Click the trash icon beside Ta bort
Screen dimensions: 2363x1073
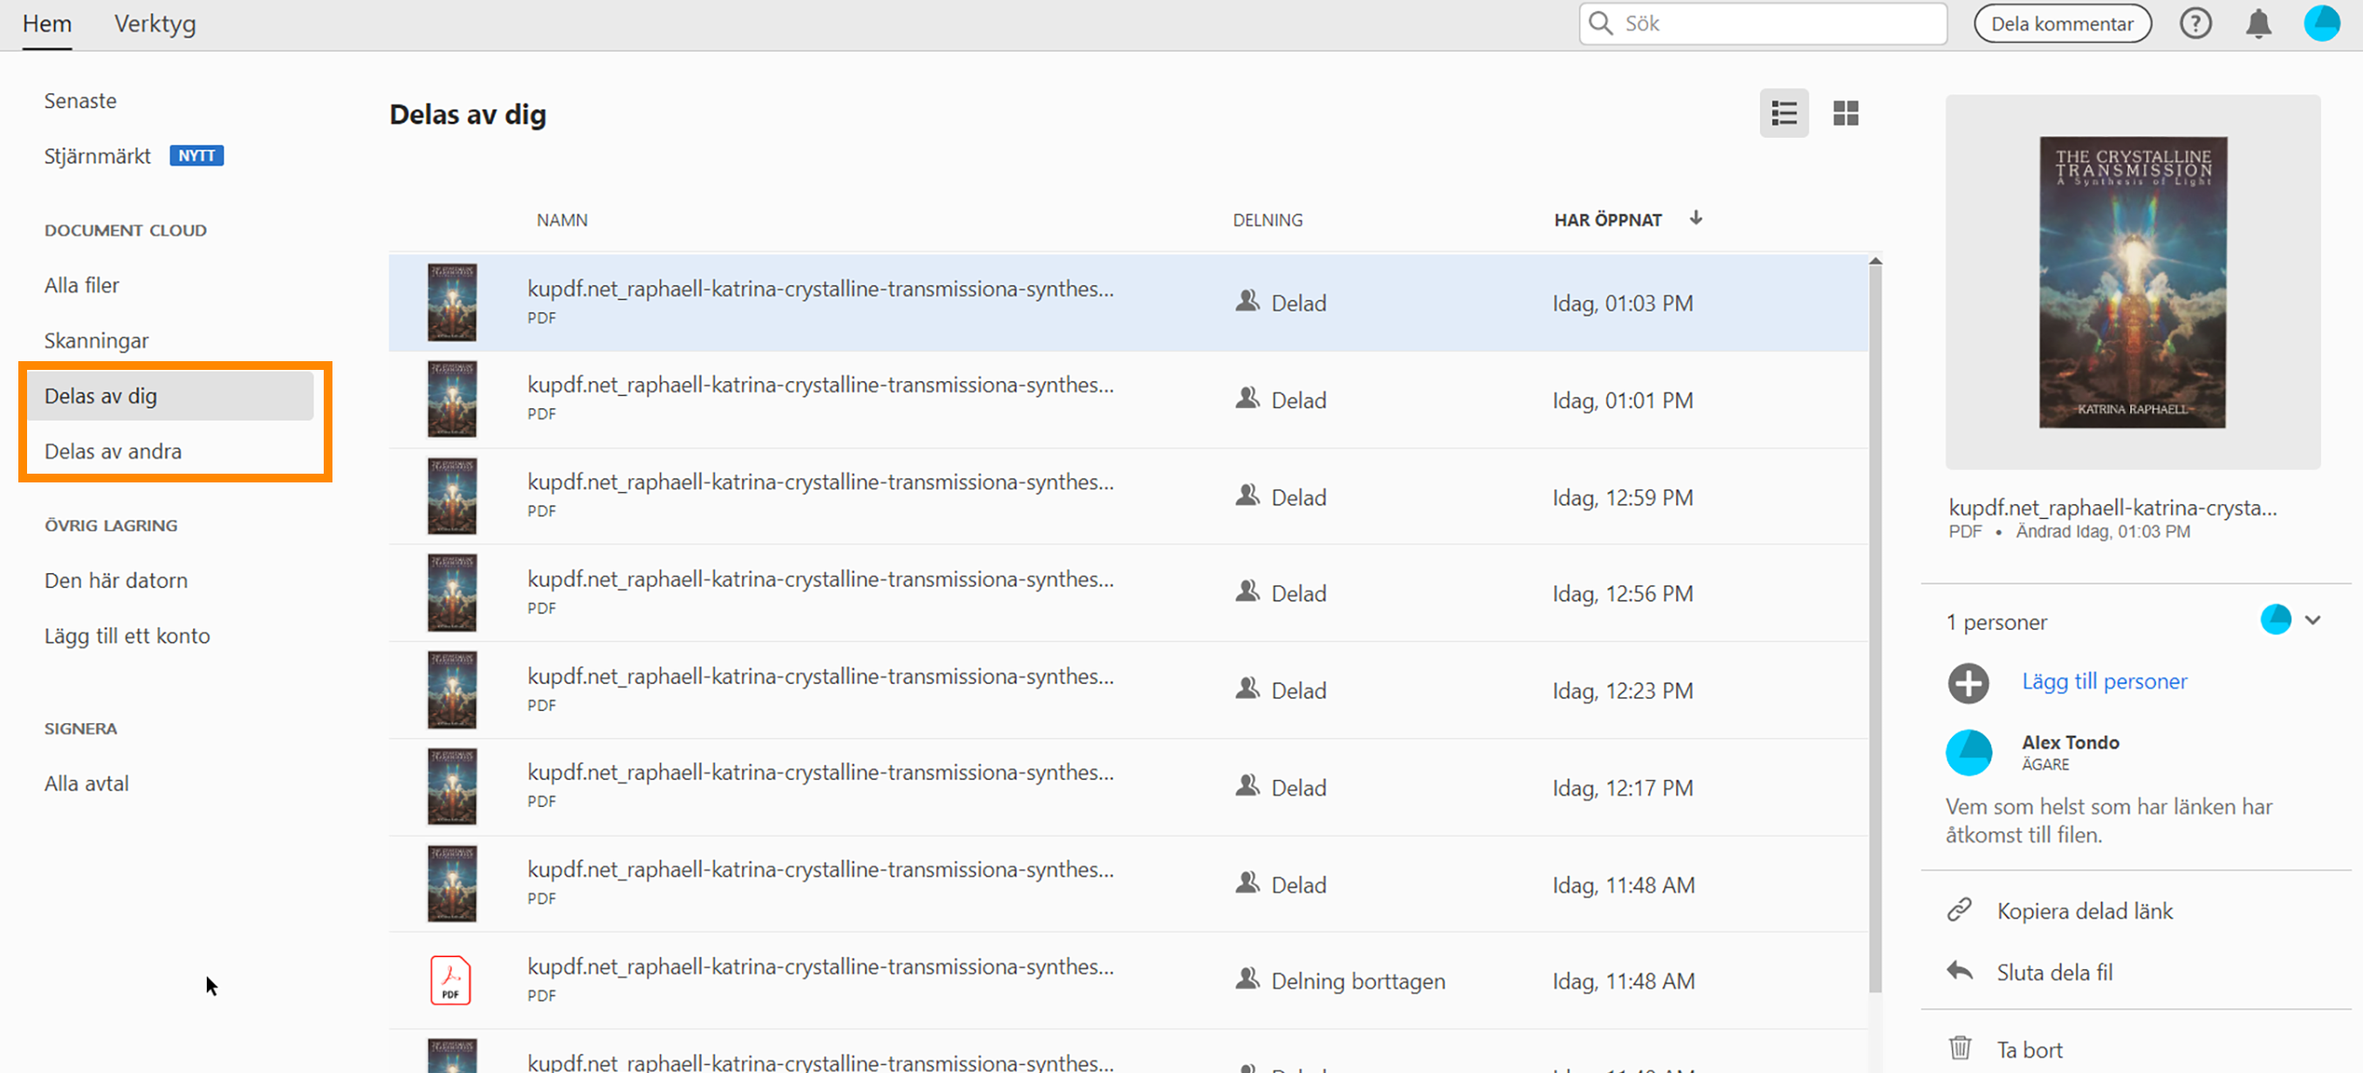pyautogui.click(x=1959, y=1049)
